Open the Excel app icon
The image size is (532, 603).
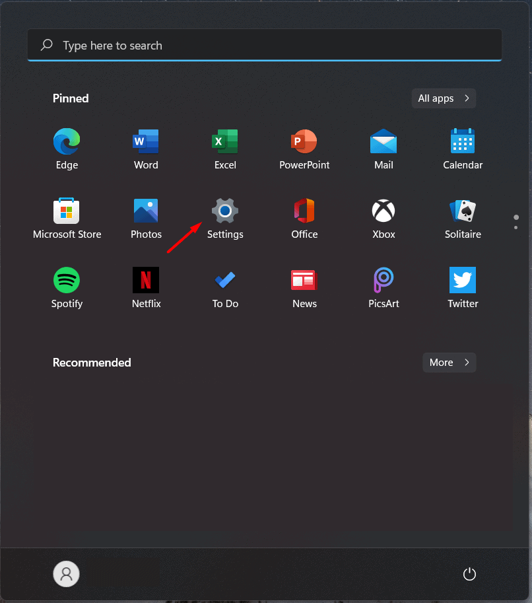225,141
